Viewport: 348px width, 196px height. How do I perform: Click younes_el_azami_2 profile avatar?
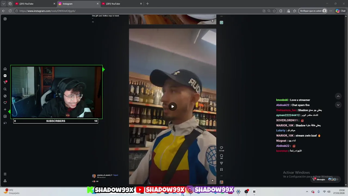click(x=94, y=176)
